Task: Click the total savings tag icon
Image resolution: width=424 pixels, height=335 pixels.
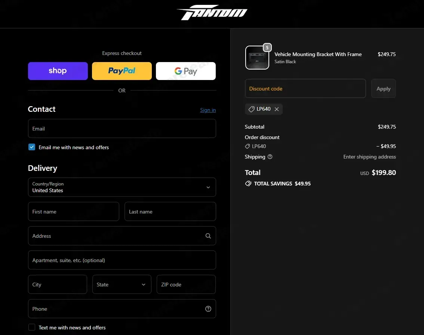Action: pos(248,184)
